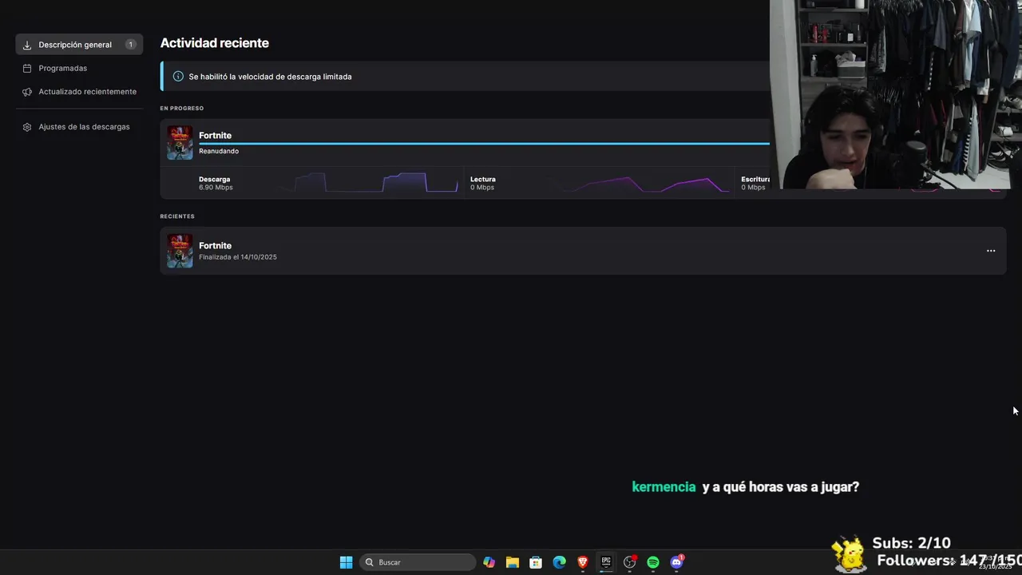Open Descripción general in the sidebar

pyautogui.click(x=79, y=45)
